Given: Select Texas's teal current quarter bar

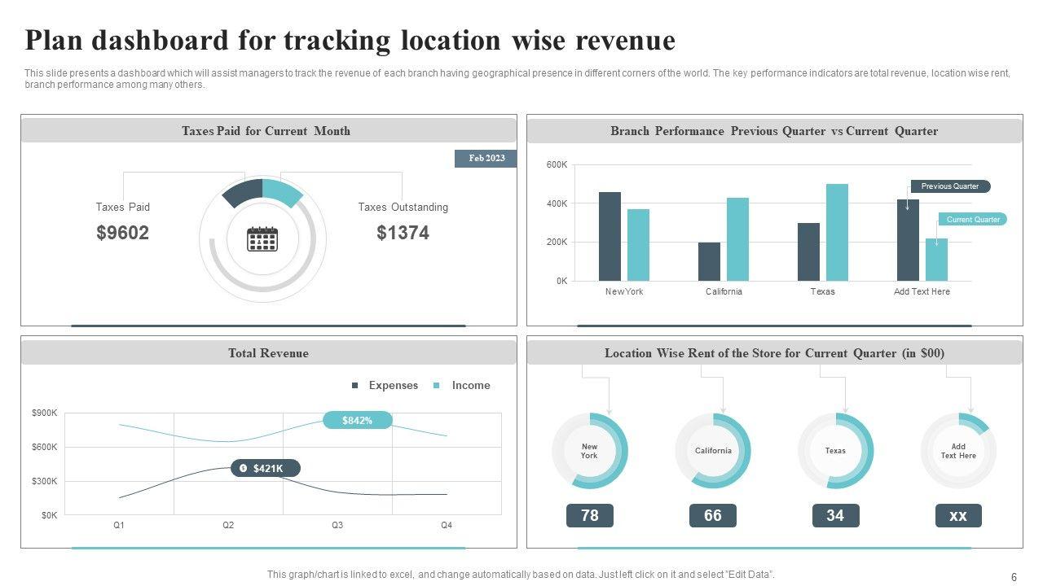Looking at the screenshot, I should click(837, 232).
